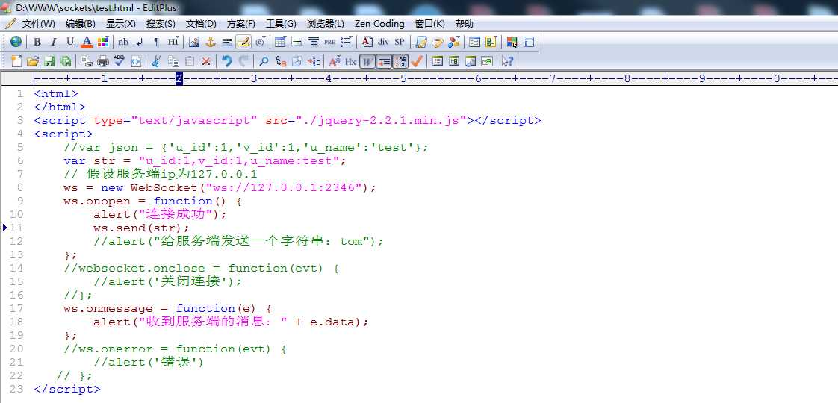Screen dimensions: 838x403
Task: Click alert("连接成功") line
Action: (x=161, y=215)
